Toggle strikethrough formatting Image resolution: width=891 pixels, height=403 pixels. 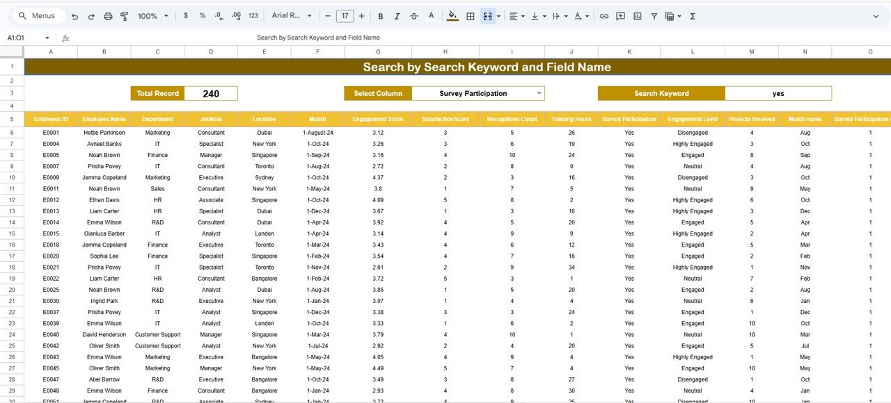[x=415, y=15]
